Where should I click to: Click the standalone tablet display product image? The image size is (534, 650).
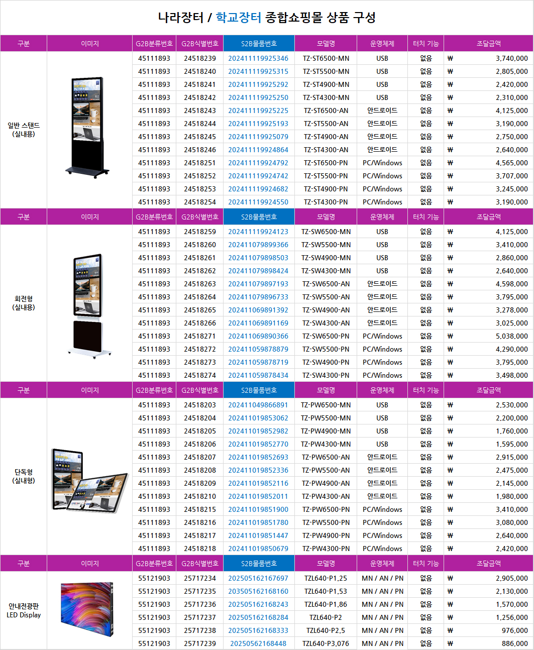89,481
